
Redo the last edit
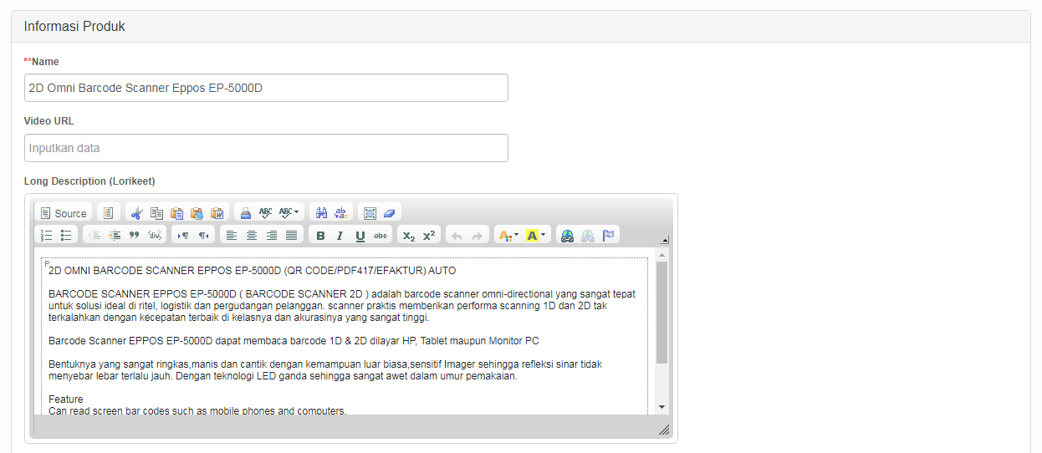point(477,236)
